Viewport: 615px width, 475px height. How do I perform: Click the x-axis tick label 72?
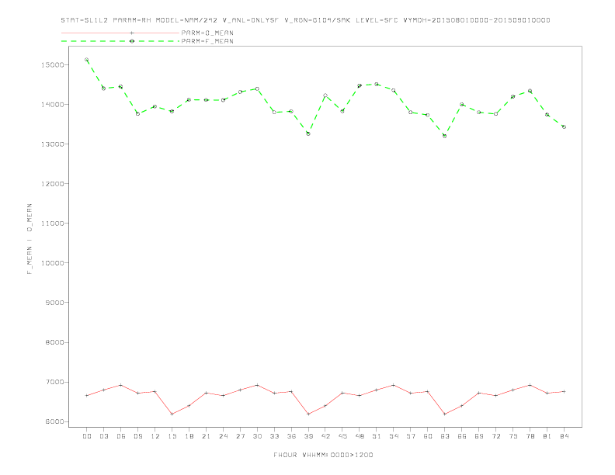(x=496, y=436)
